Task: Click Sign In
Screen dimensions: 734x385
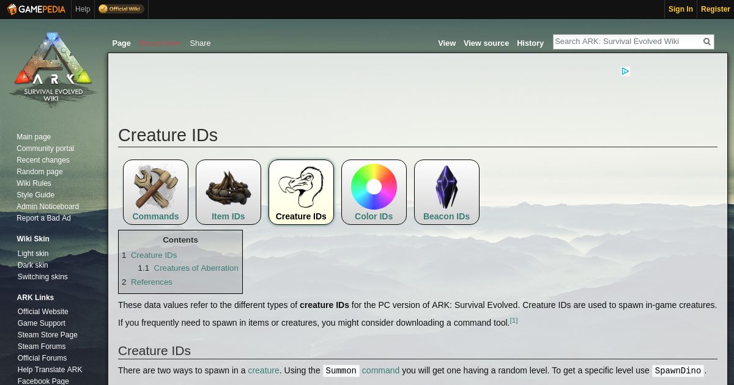Action: click(681, 9)
